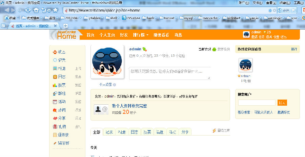Open new tab with plus button
305x157 pixels.
tap(65, 26)
